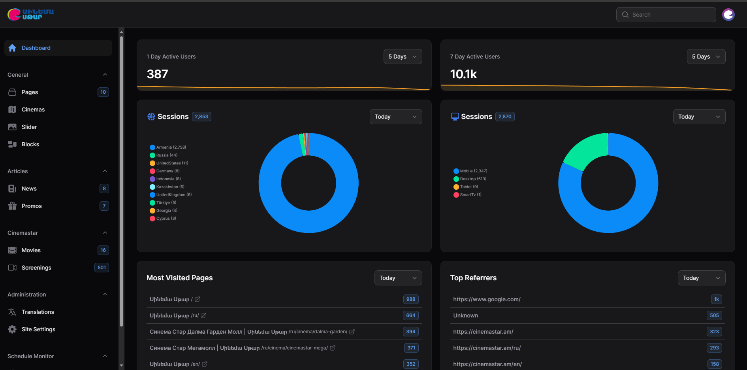This screenshot has width=747, height=370.
Task: Toggle Kazakhstan legend entry
Action: pyautogui.click(x=167, y=187)
